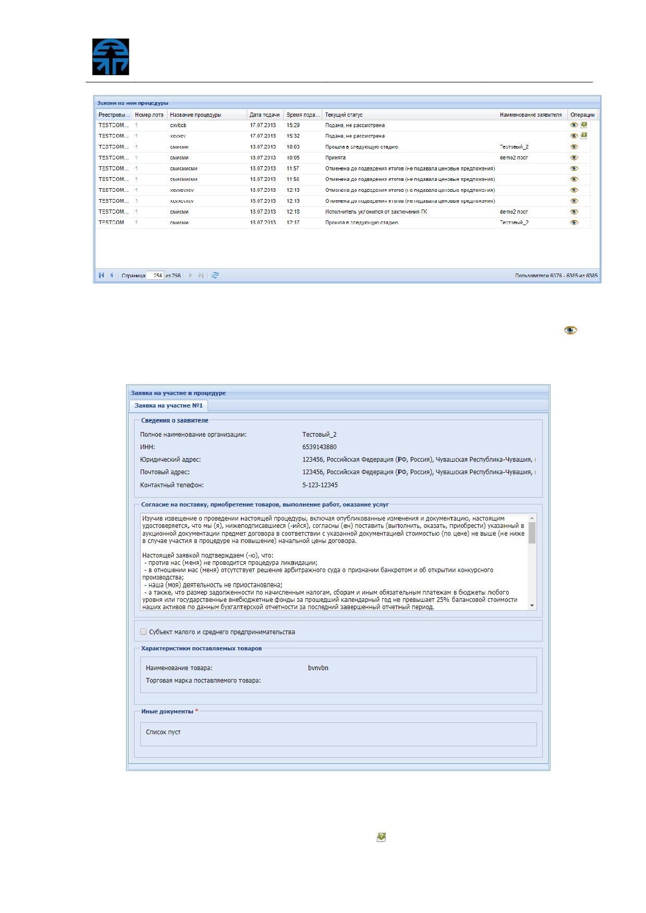Open the application with status Принята via eye icon
Image resolution: width=646 pixels, height=913 pixels.
coord(574,157)
